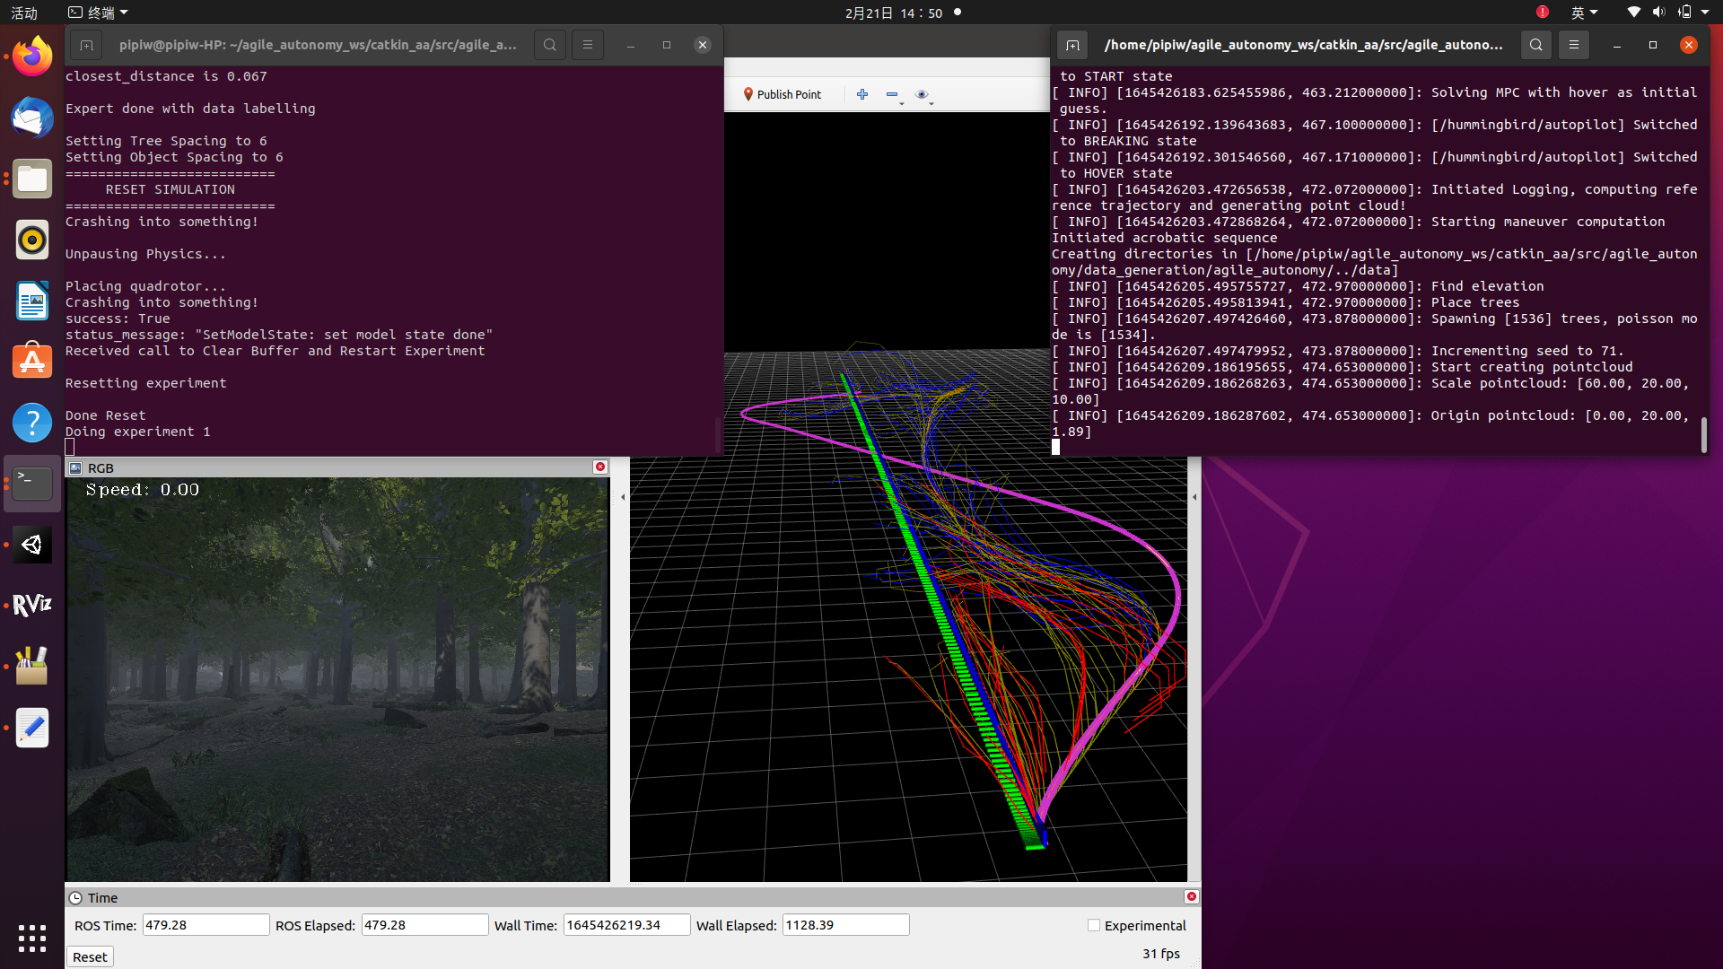The width and height of the screenshot is (1723, 969).
Task: Close the RGB camera panel
Action: [x=600, y=467]
